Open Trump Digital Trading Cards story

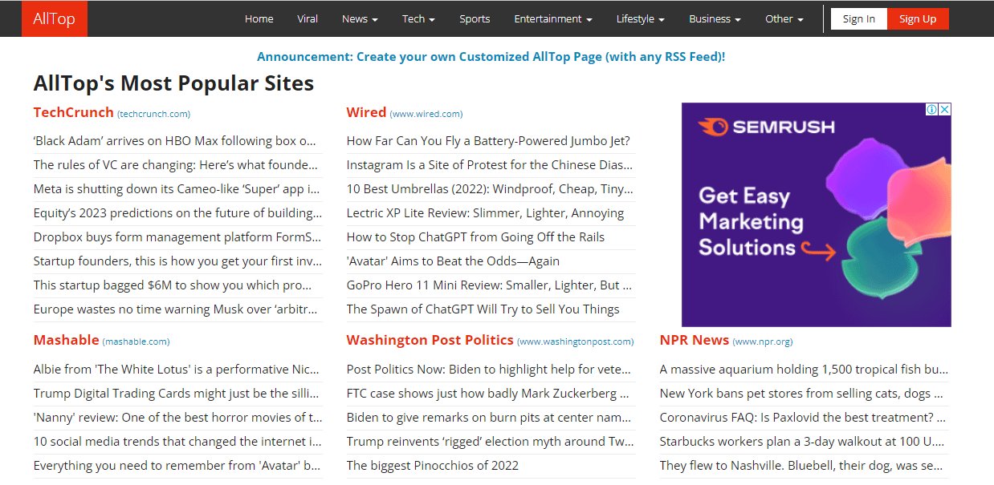[177, 394]
